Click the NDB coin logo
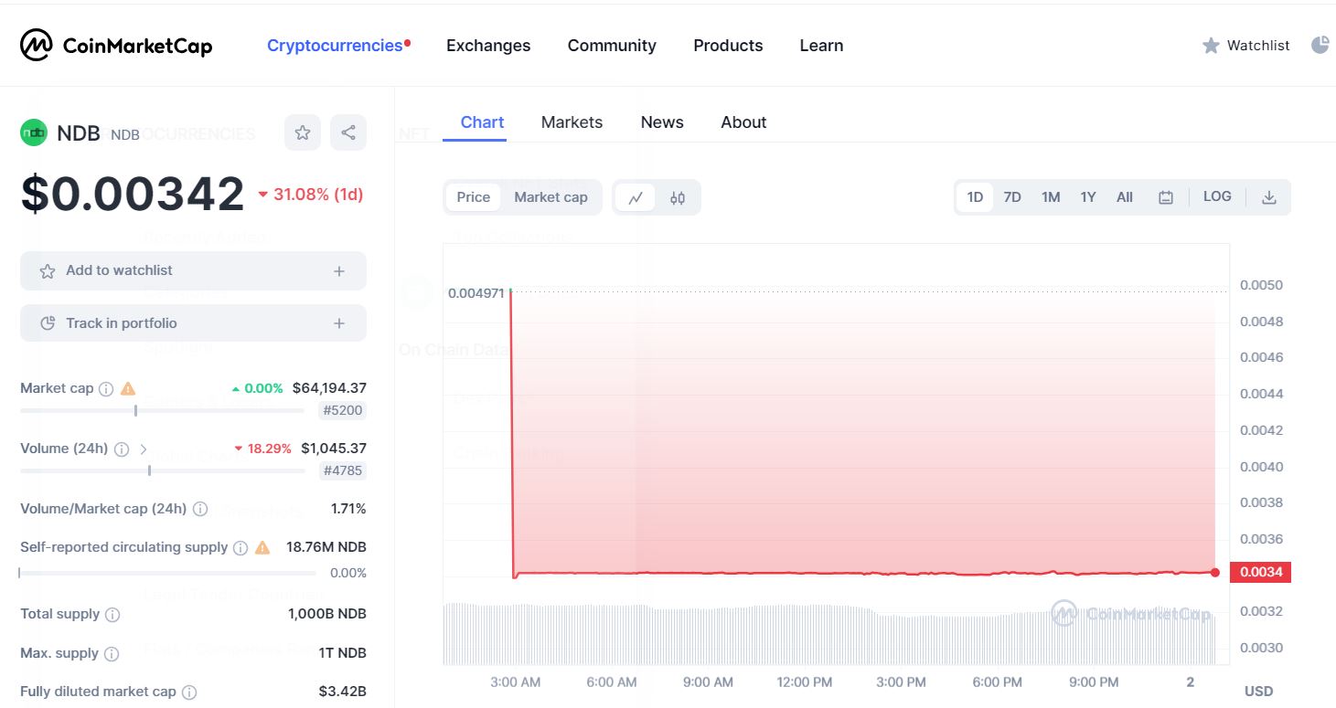 tap(34, 132)
